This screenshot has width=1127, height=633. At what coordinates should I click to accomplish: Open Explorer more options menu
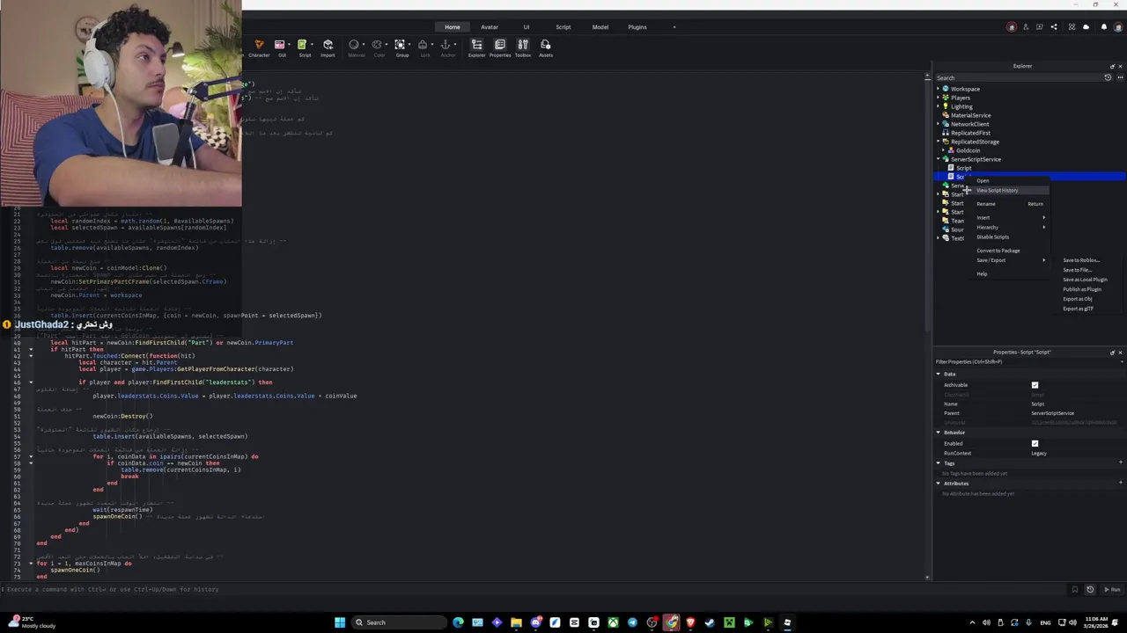(1120, 77)
